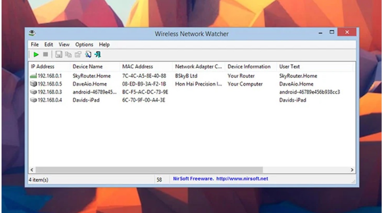
Task: Click the horizontal scrollbar left arrow
Action: coord(32,170)
